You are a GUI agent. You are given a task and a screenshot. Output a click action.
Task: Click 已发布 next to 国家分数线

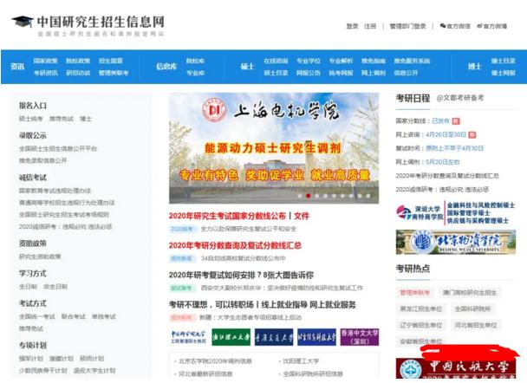440,120
